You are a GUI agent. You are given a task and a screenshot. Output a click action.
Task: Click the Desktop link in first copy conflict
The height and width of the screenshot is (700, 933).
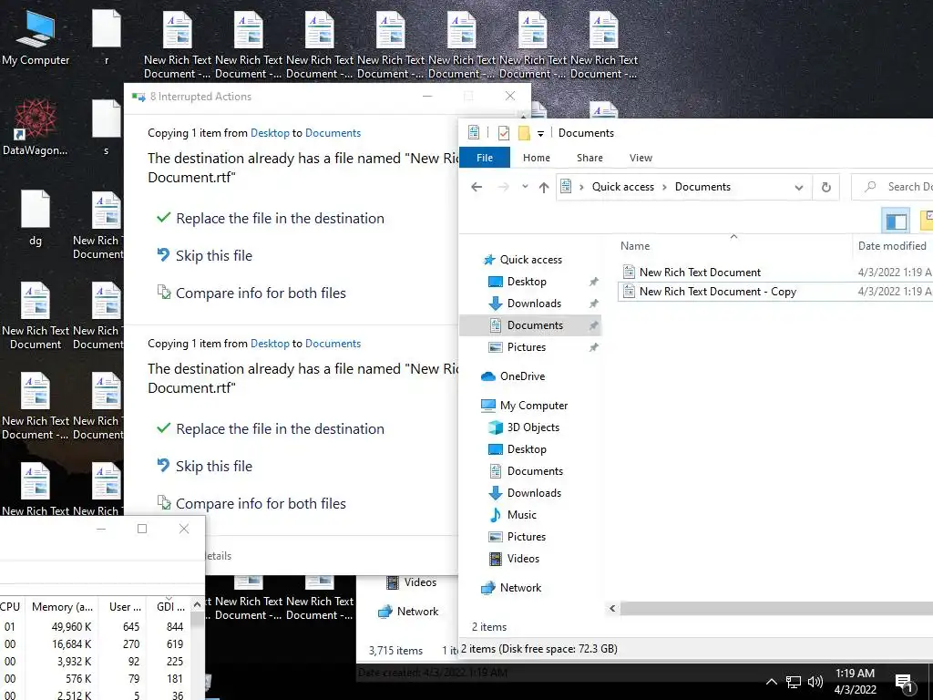coord(270,133)
